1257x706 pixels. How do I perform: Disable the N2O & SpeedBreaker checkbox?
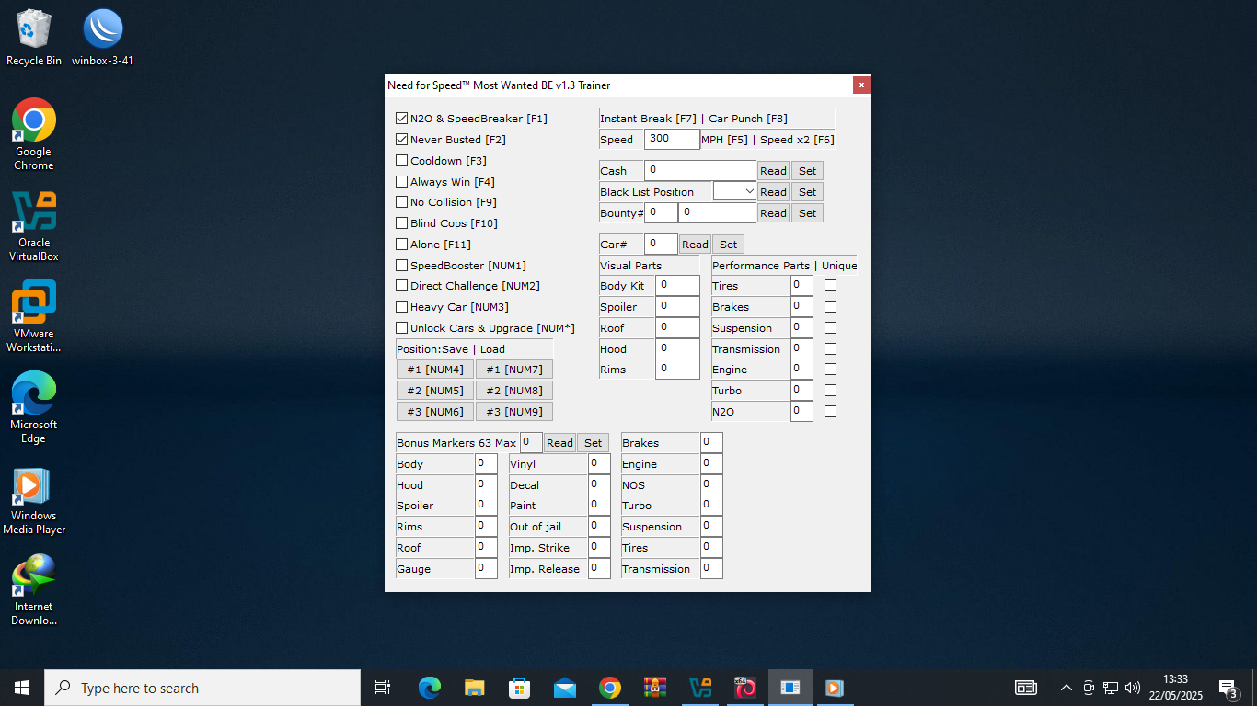tap(401, 119)
